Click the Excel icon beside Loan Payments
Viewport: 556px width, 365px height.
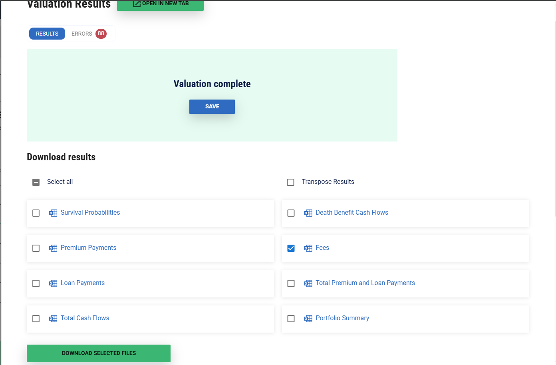53,283
